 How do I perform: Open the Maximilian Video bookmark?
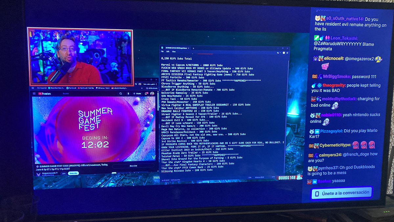coord(56,88)
